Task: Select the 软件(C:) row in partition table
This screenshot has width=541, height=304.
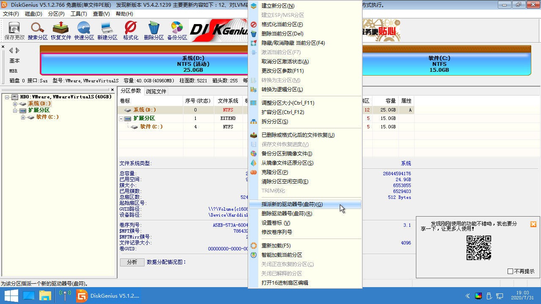Action: point(265,127)
